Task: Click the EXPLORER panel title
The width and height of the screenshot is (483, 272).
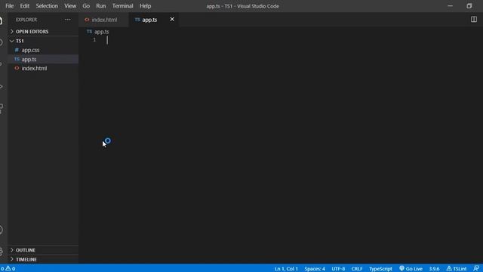Action: click(x=26, y=20)
